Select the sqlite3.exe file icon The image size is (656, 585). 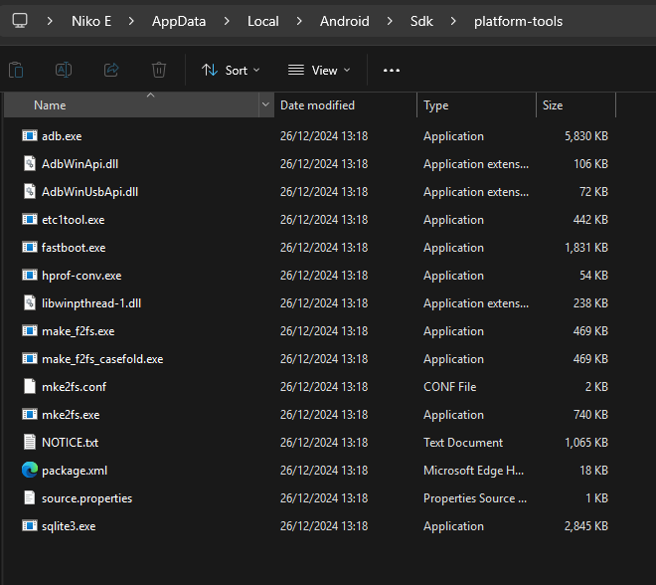tap(30, 525)
